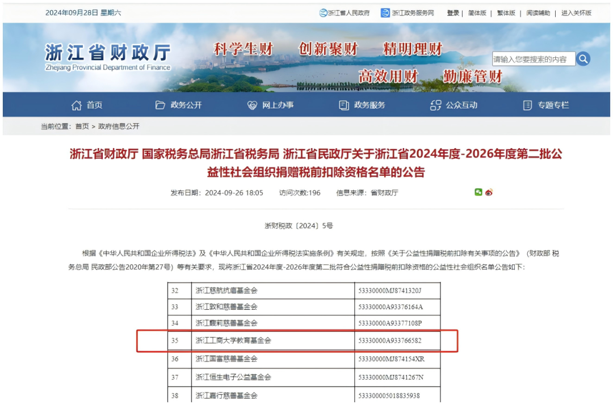The height and width of the screenshot is (405, 613).
Task: Click the handshake icon beside 网上办事
Action: tap(252, 105)
